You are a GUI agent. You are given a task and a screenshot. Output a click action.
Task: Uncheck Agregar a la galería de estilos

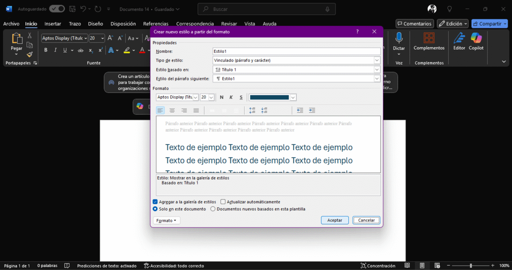point(155,201)
